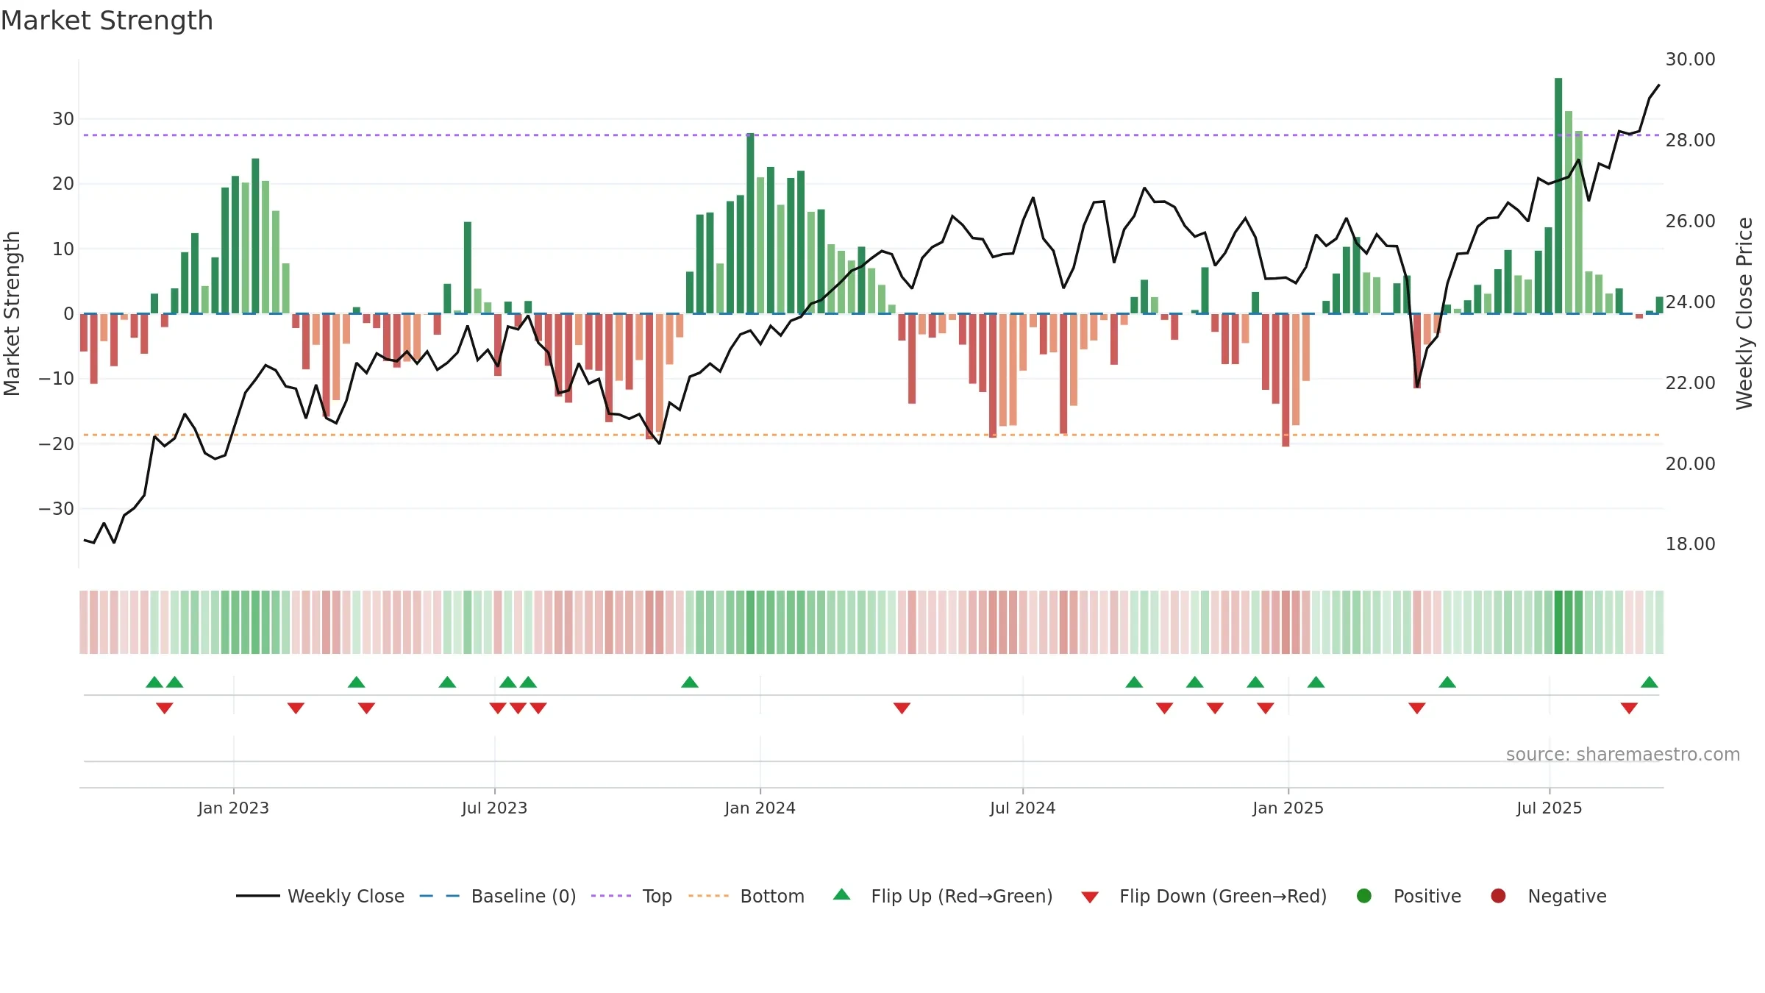Select the flip-up marker just after Jan 2025

click(1316, 682)
